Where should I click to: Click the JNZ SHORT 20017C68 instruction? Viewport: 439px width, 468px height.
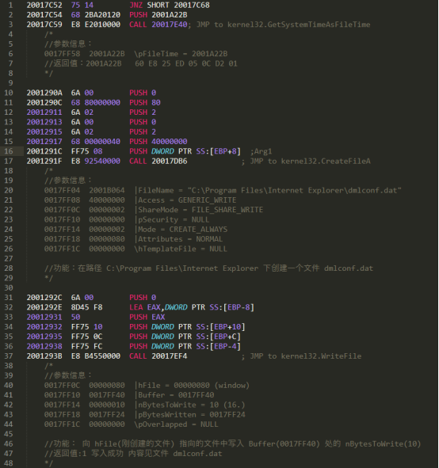(x=170, y=5)
